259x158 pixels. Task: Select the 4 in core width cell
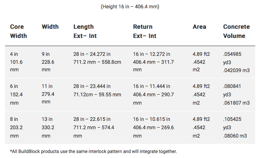click(x=16, y=62)
